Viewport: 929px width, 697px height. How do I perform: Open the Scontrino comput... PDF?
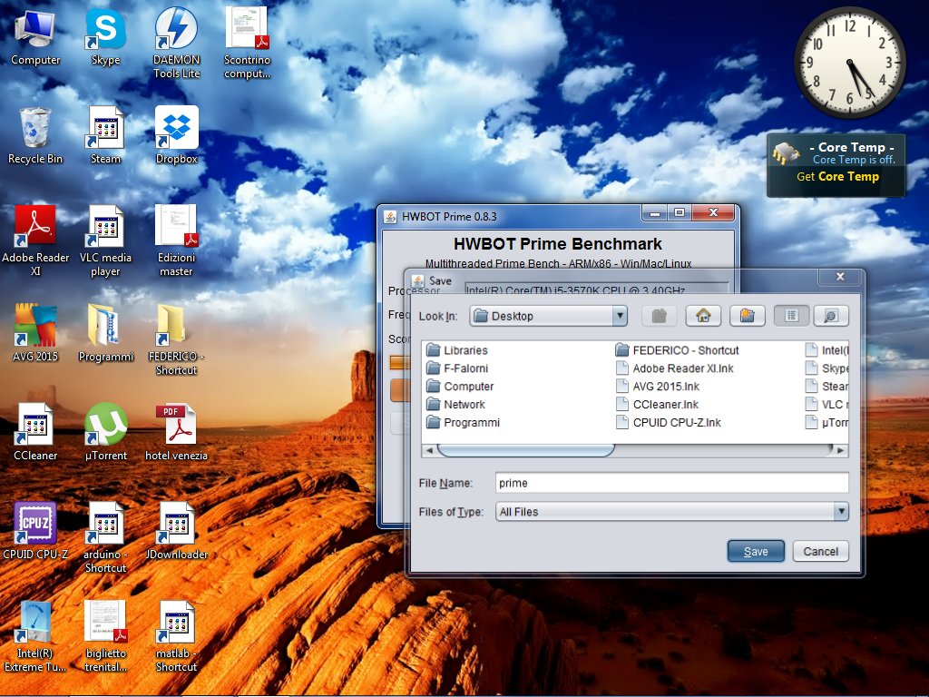click(247, 43)
